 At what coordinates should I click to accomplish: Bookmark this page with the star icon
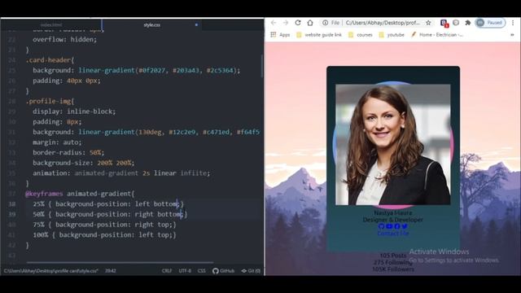pos(428,23)
